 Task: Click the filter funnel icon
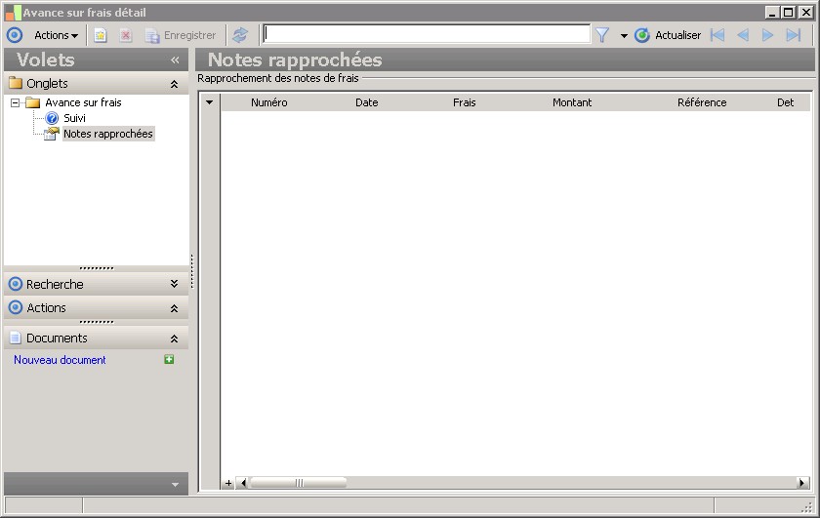click(x=602, y=35)
